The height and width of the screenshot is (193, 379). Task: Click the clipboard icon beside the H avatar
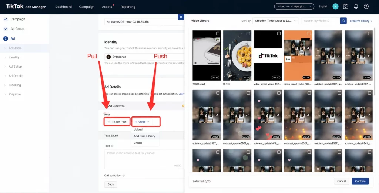coord(346,7)
